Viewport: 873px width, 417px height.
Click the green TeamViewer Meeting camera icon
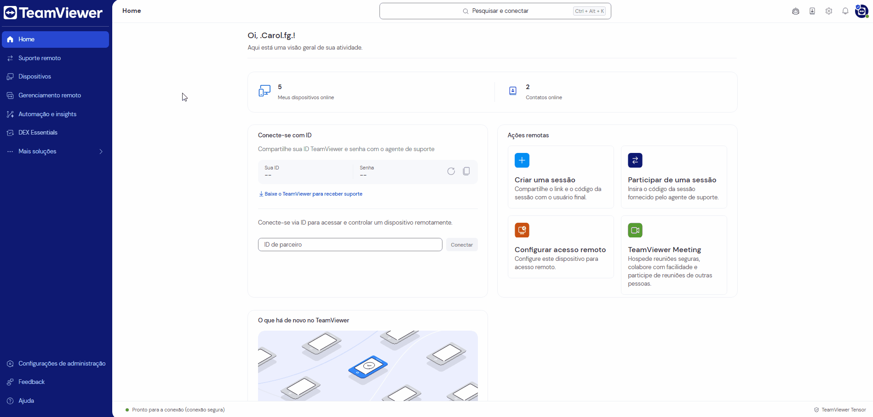coord(635,230)
